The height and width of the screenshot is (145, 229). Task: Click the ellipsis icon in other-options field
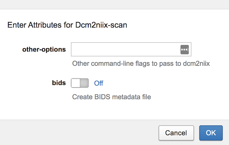tap(185, 49)
